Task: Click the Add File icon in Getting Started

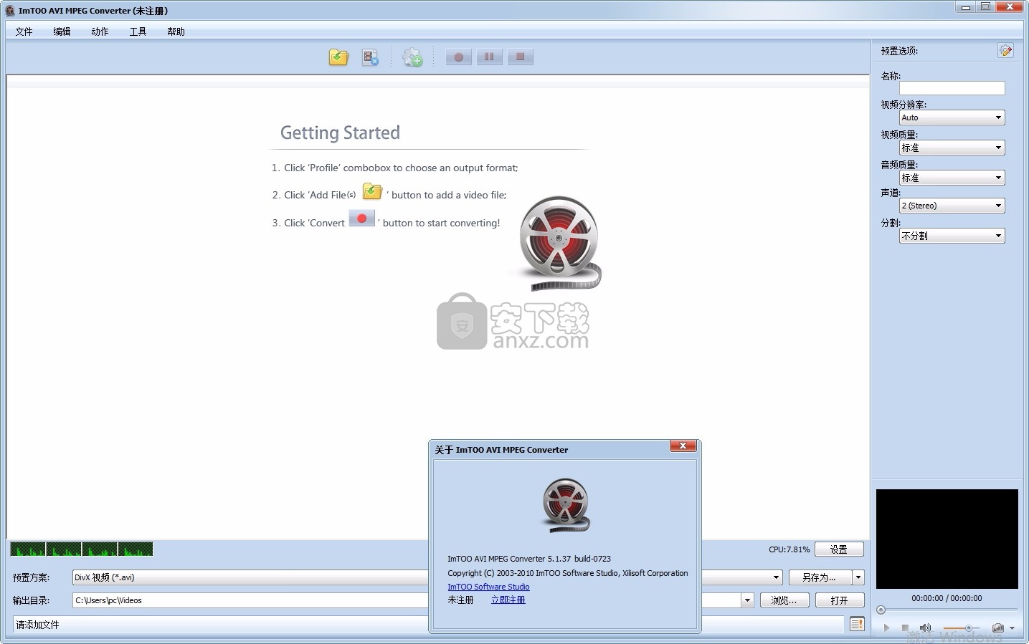Action: click(x=372, y=192)
